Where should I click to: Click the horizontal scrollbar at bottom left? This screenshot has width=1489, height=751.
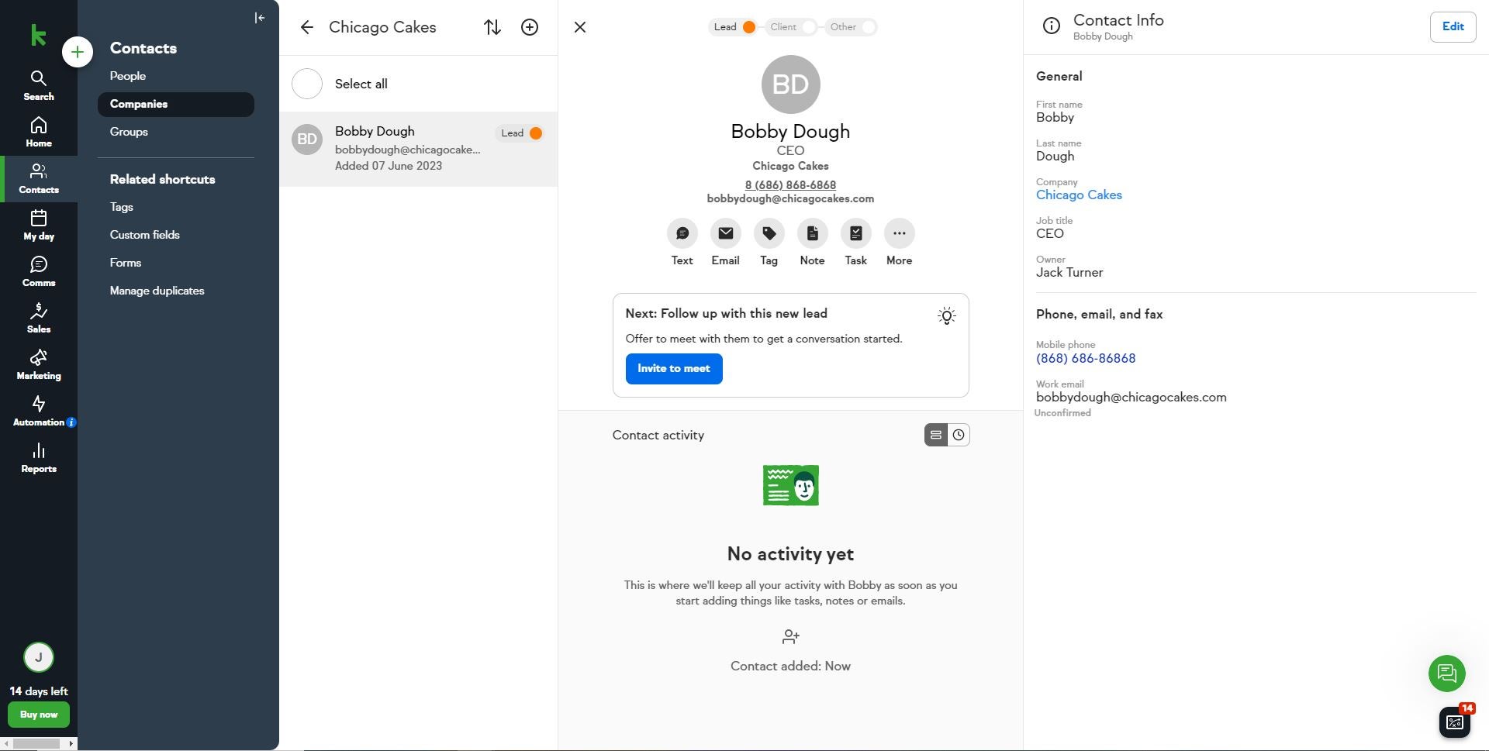(37, 743)
